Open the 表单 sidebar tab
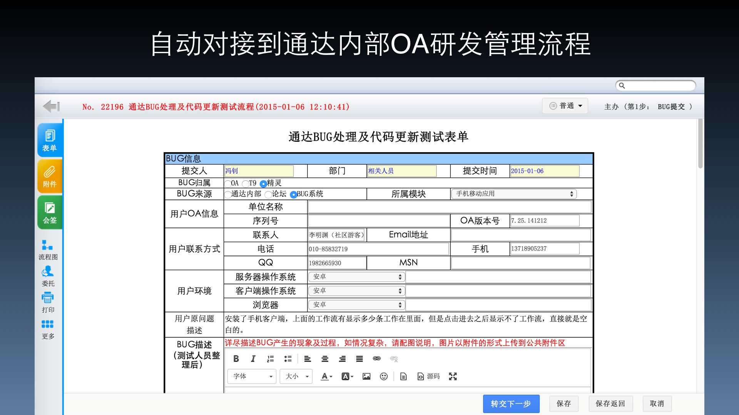The image size is (739, 415). pos(50,140)
